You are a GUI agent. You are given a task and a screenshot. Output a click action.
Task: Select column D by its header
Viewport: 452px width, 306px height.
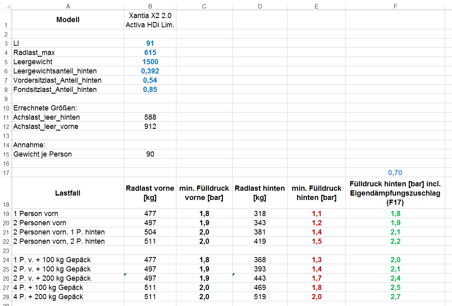[260, 6]
